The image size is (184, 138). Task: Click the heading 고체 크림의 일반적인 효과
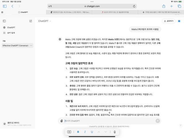click(x=79, y=63)
